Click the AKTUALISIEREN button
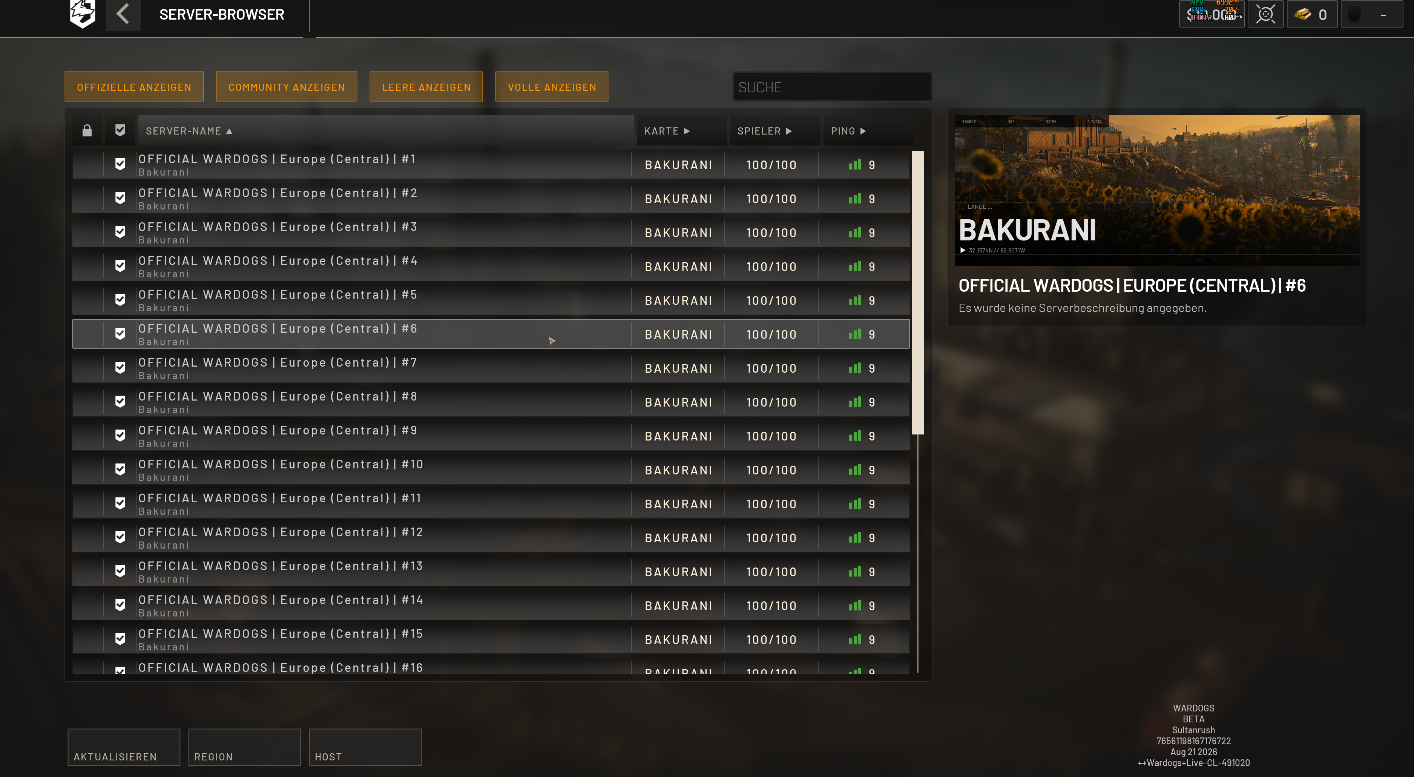This screenshot has height=777, width=1414. (124, 747)
